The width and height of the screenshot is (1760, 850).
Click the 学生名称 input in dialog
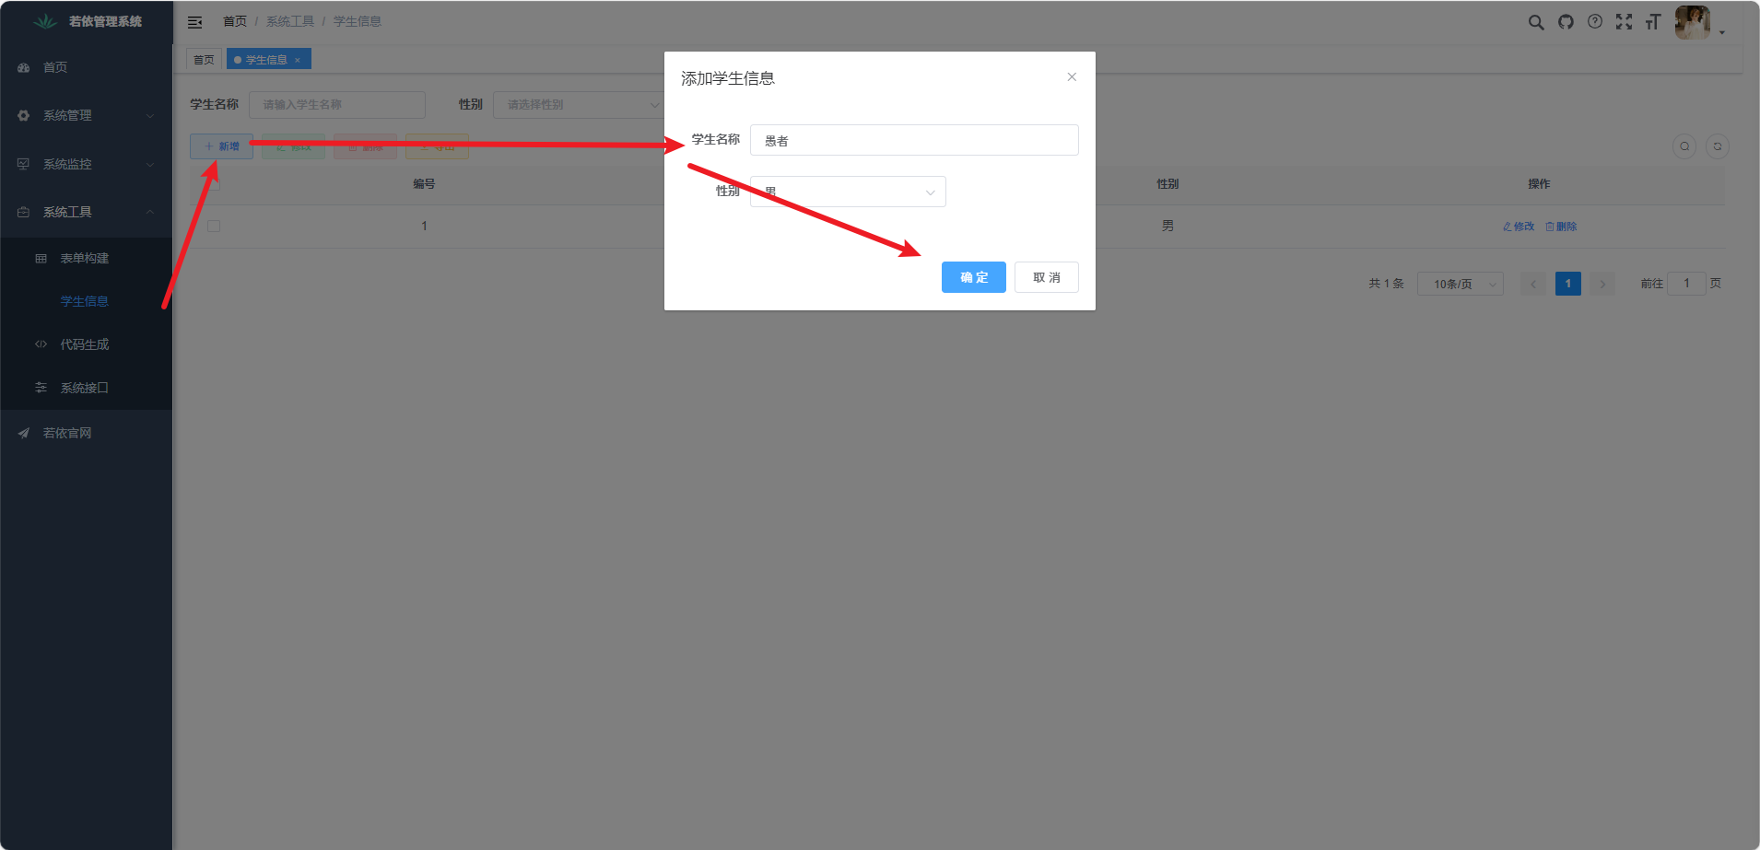[x=914, y=140]
